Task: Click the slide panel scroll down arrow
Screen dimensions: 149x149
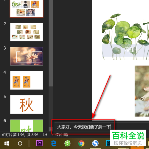Action: point(51,129)
